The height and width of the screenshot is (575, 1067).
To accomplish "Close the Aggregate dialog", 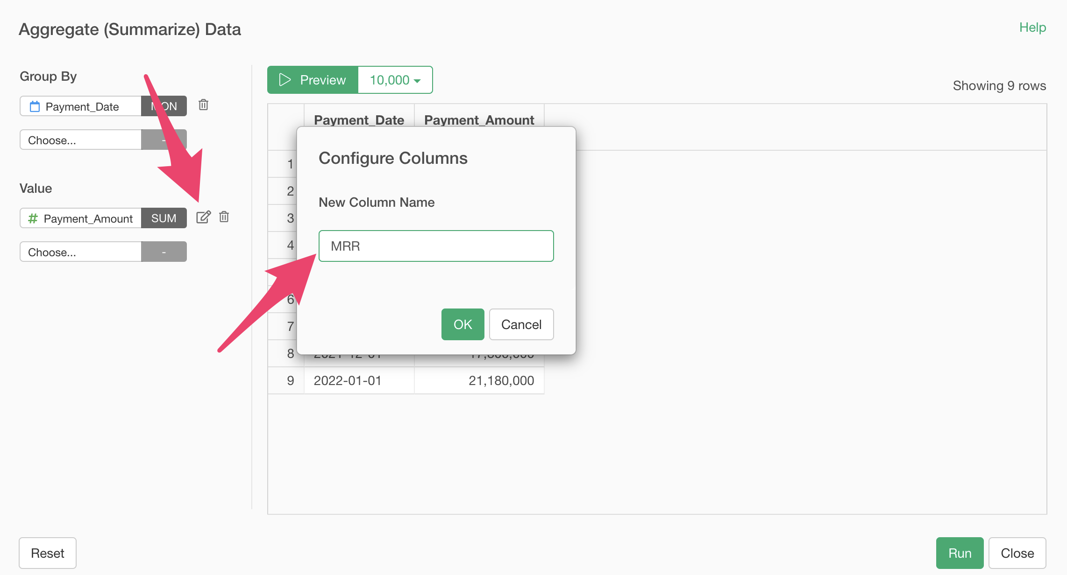I will click(x=1017, y=553).
